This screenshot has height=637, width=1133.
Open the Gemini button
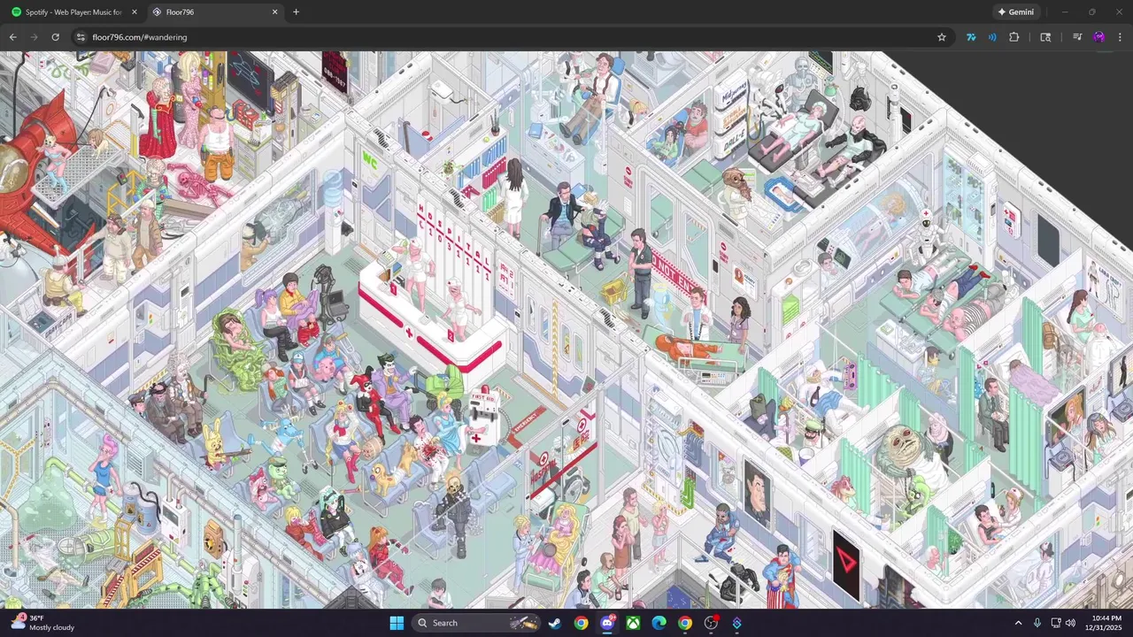click(1015, 12)
